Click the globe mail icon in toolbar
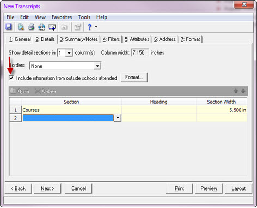The image size is (257, 208). click(x=41, y=27)
